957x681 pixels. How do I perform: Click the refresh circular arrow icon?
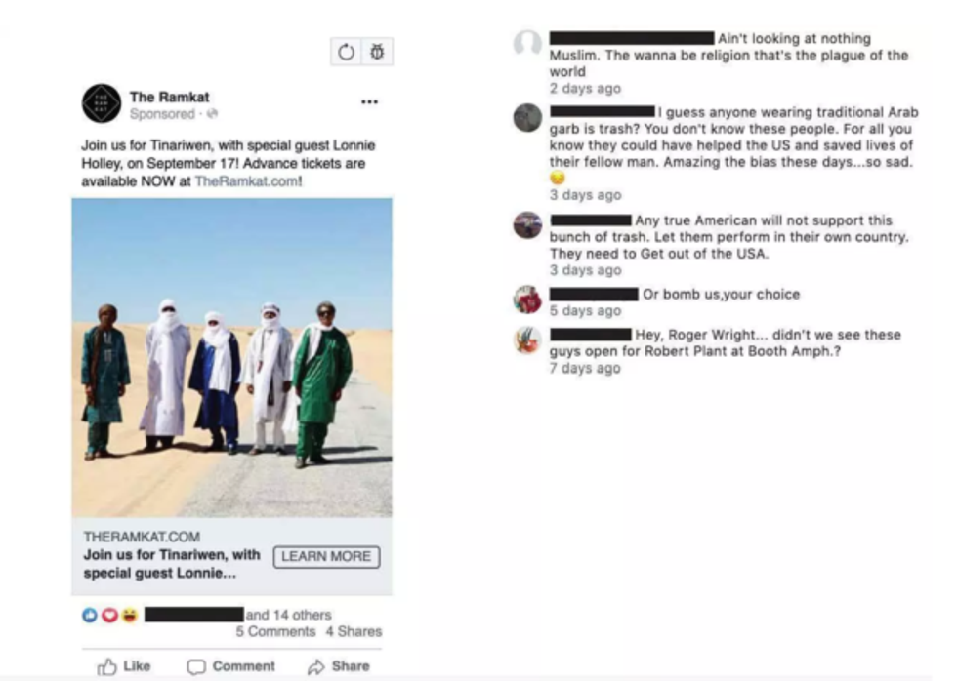coord(346,52)
